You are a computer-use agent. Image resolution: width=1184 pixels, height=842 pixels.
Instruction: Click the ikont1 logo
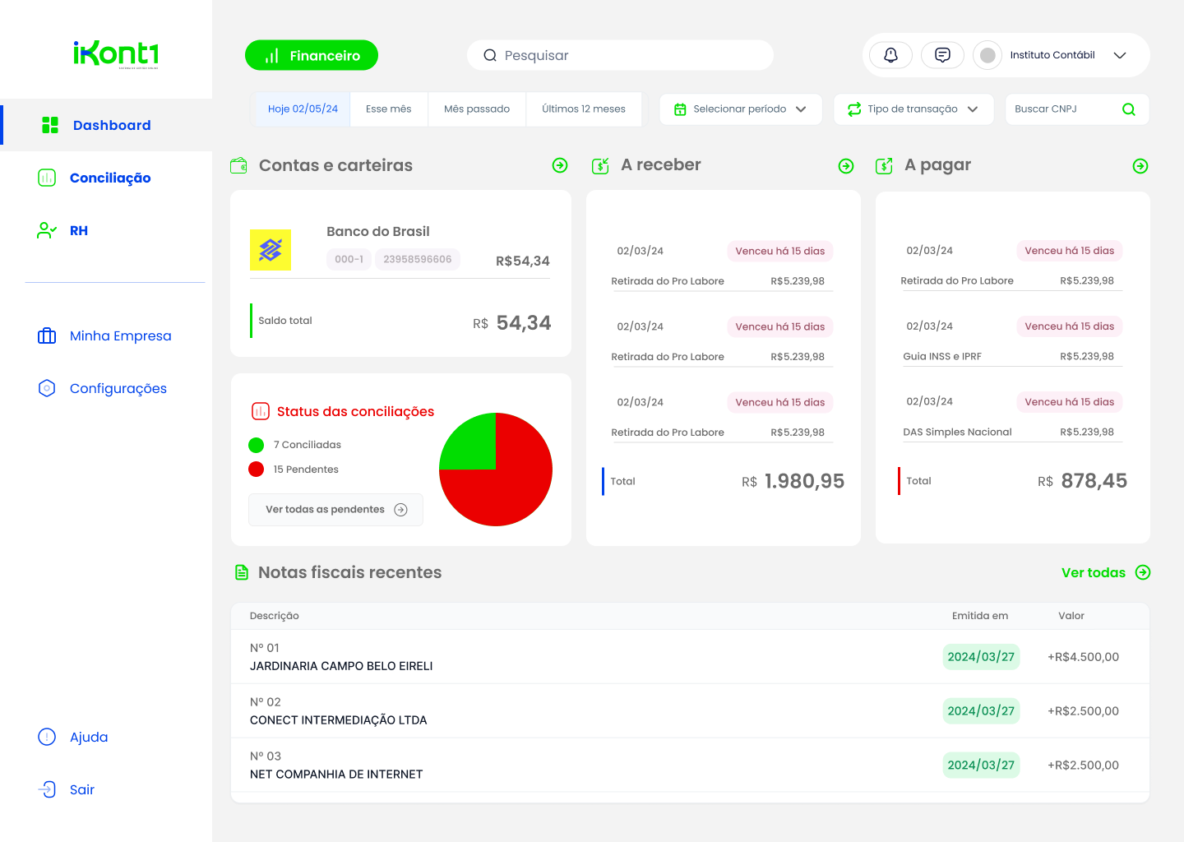coord(116,54)
